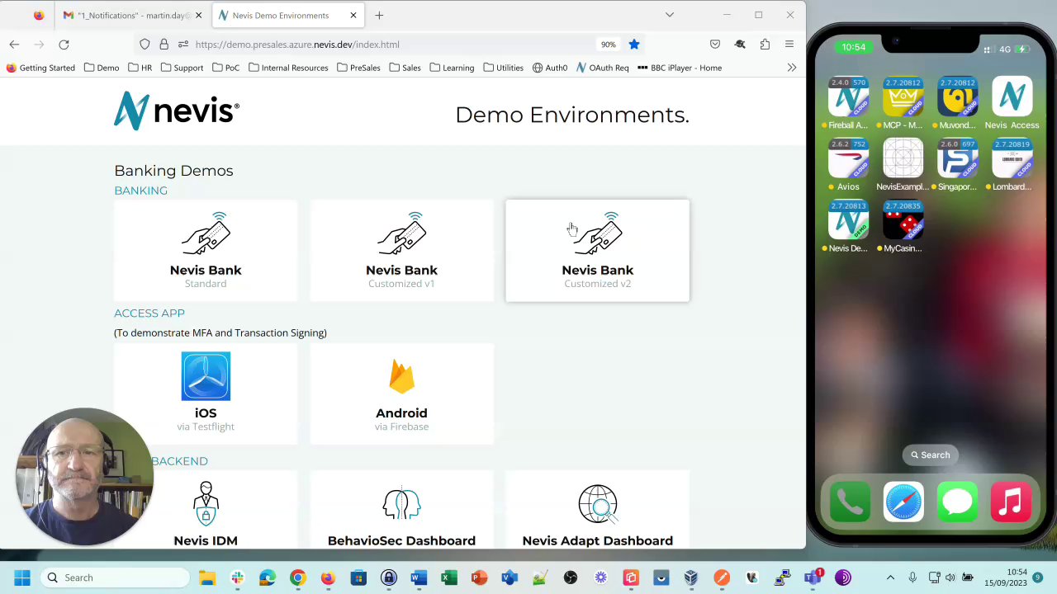Switch to the Gmail 1_Notifications tab
This screenshot has width=1057, height=594.
(x=132, y=15)
